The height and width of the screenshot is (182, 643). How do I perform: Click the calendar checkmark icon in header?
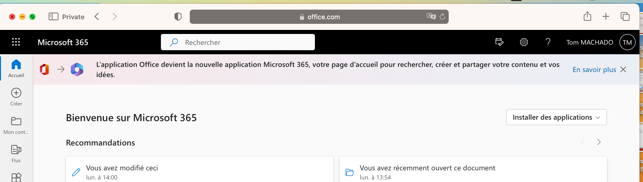(499, 42)
